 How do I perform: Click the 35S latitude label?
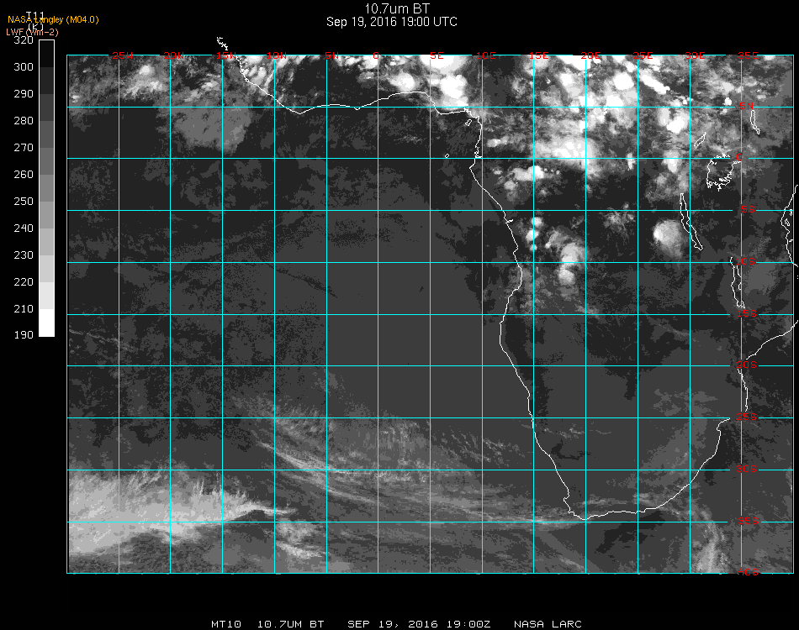point(748,521)
